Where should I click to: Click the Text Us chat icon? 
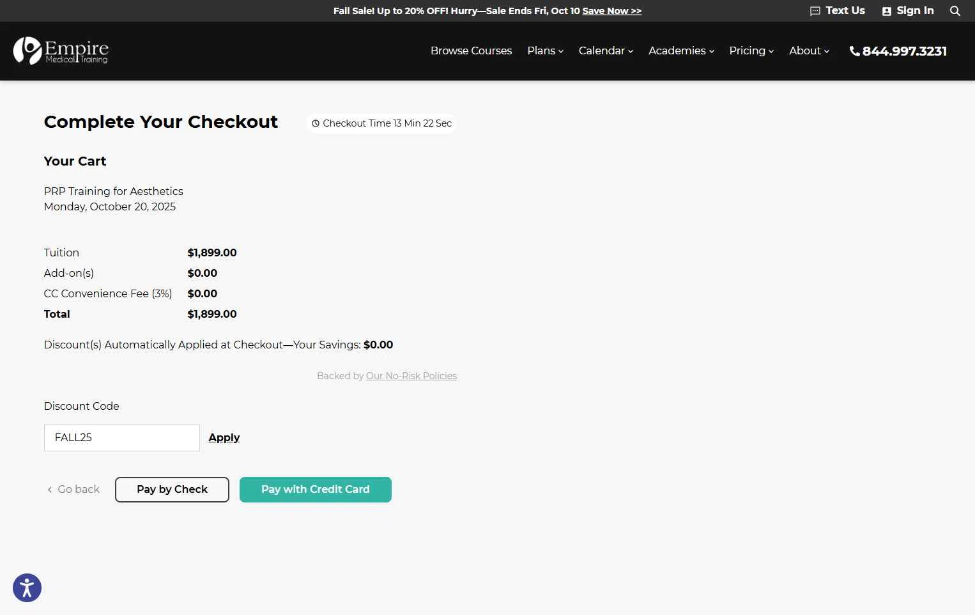pos(815,11)
